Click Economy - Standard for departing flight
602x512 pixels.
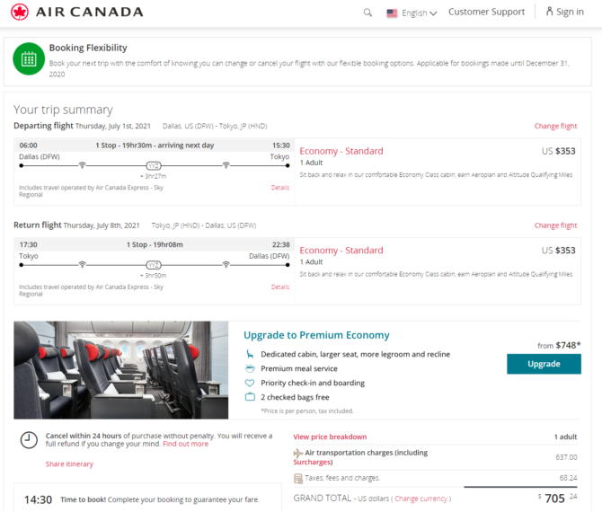tap(341, 151)
